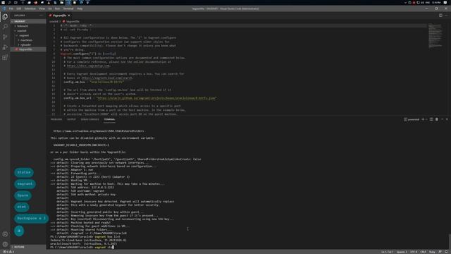This screenshot has height=254, width=451.
Task: Open the Run menu
Action: click(57, 8)
